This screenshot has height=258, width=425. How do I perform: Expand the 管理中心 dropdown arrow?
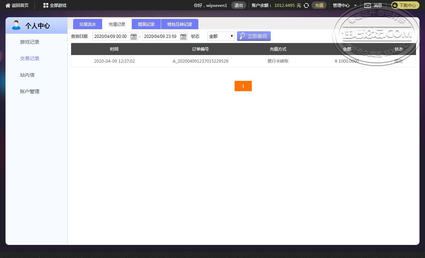click(x=356, y=6)
